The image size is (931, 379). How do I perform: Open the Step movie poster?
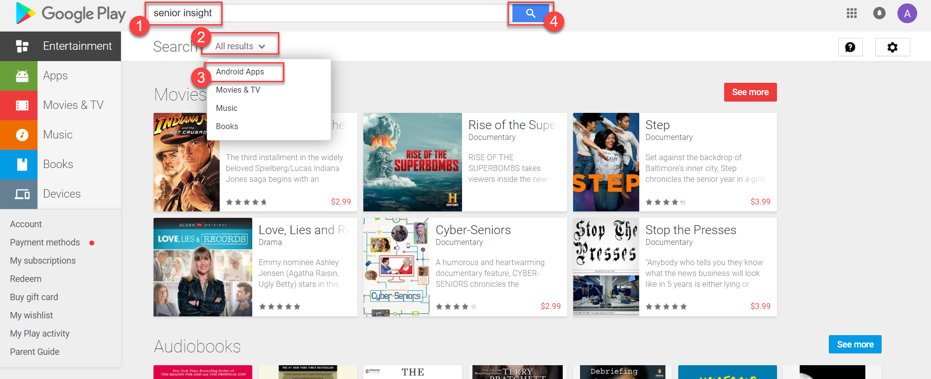(x=606, y=162)
